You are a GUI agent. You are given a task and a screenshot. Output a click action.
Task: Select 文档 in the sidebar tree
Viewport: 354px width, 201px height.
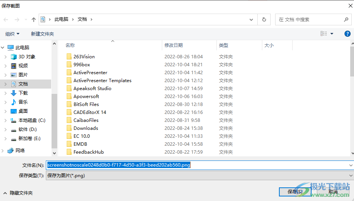tap(23, 84)
